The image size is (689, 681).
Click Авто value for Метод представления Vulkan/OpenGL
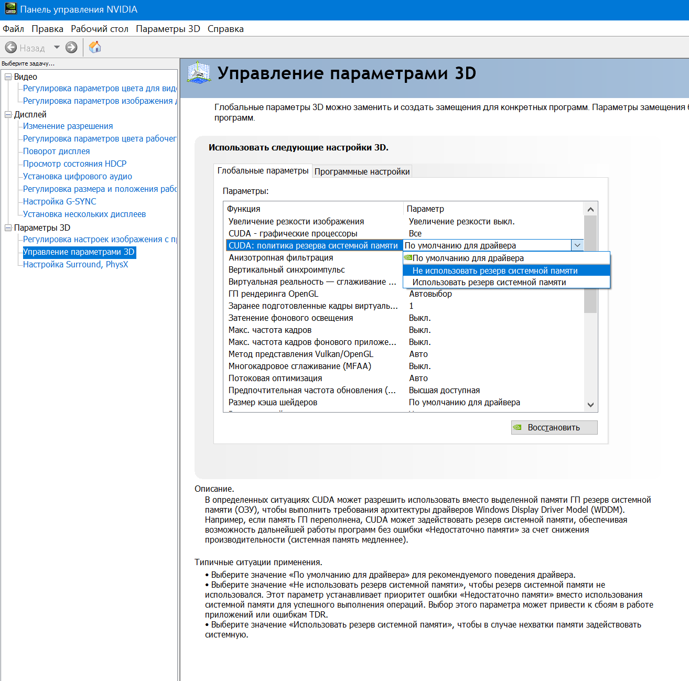pyautogui.click(x=418, y=354)
